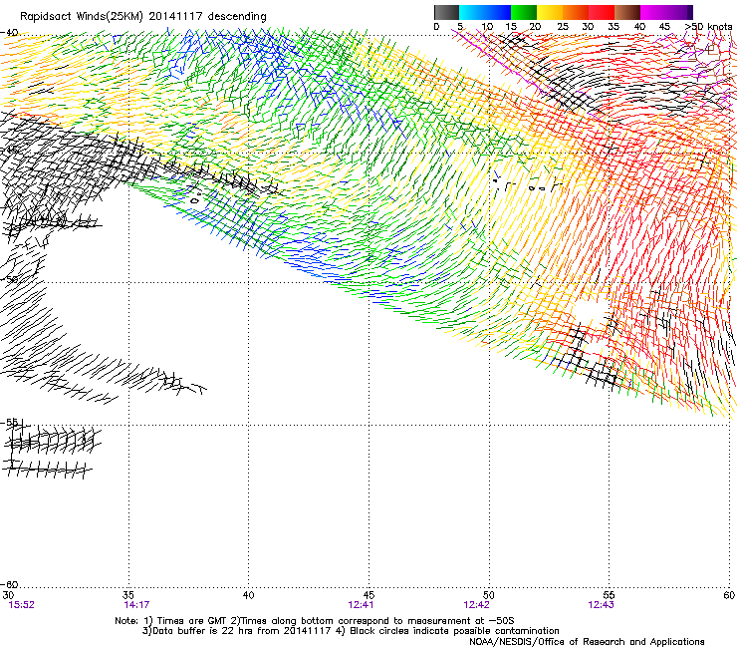737x648 pixels.
Task: Click the '20' label under the color bar
Action: click(536, 27)
